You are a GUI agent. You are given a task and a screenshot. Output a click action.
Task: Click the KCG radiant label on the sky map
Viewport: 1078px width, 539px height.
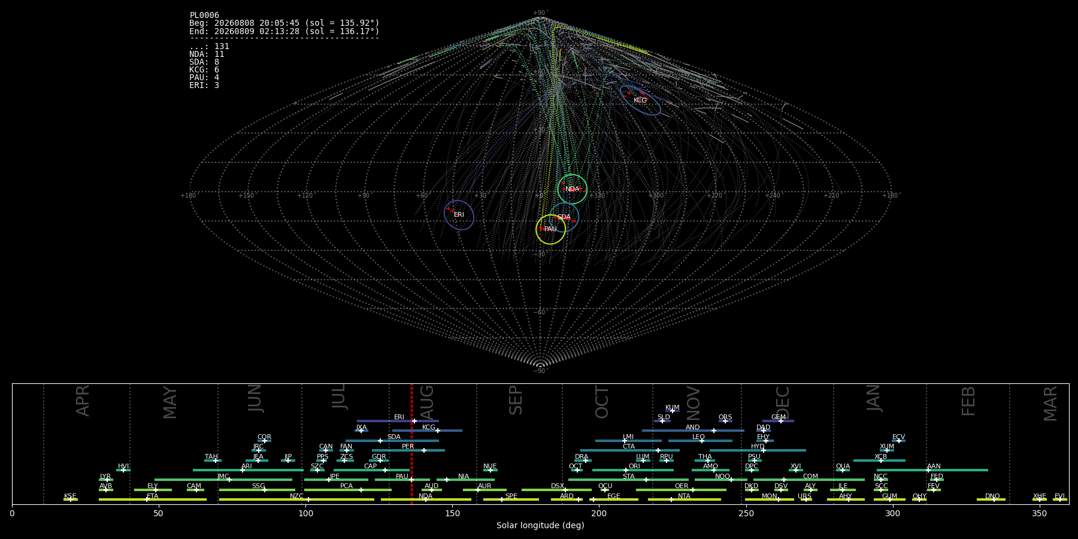click(640, 100)
